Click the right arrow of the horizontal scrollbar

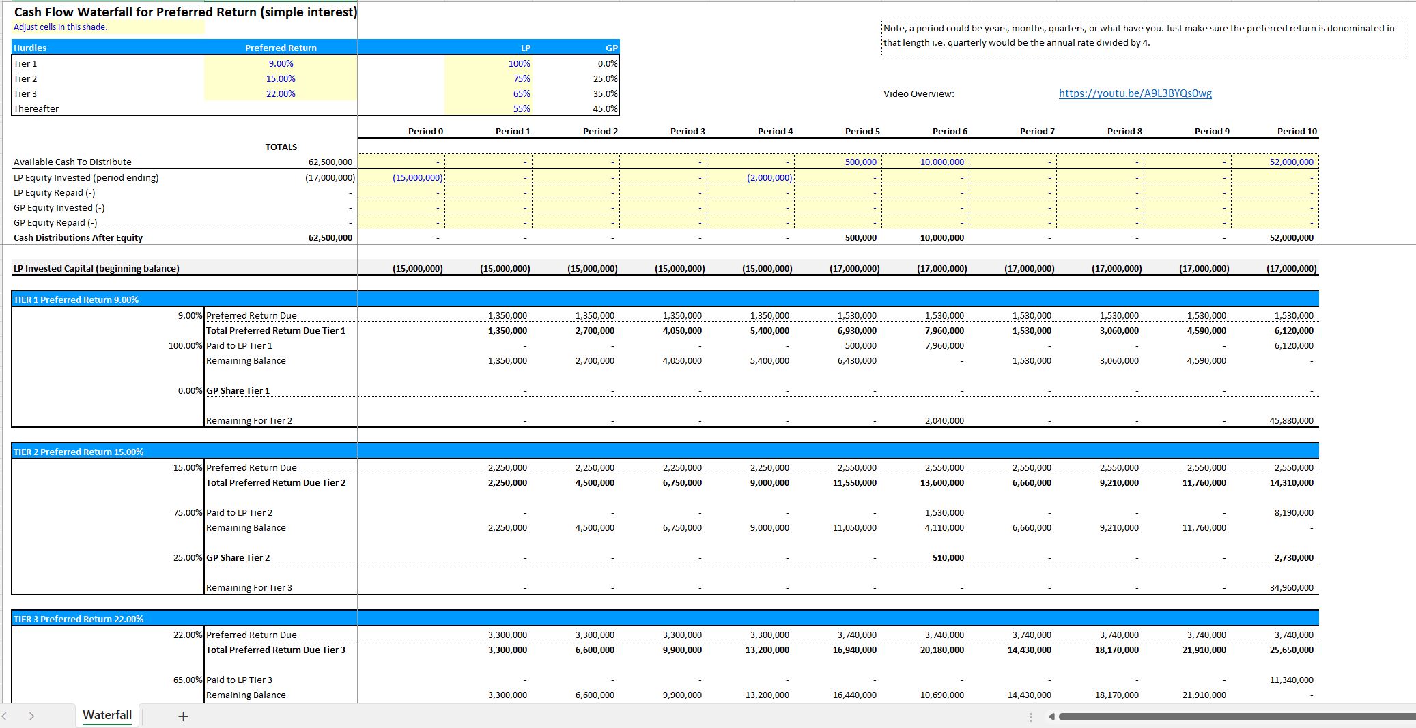pyautogui.click(x=1409, y=716)
